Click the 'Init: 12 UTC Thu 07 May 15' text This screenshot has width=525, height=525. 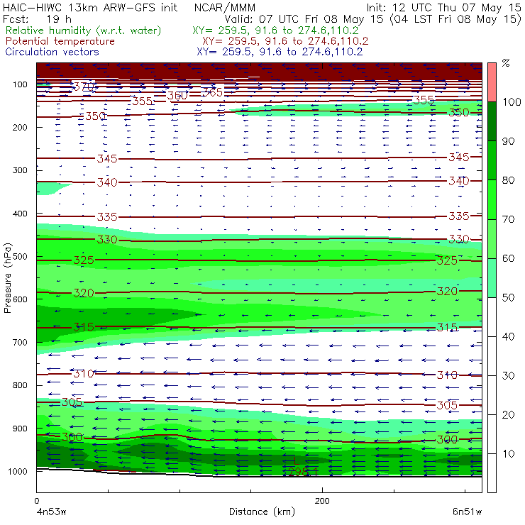point(443,8)
